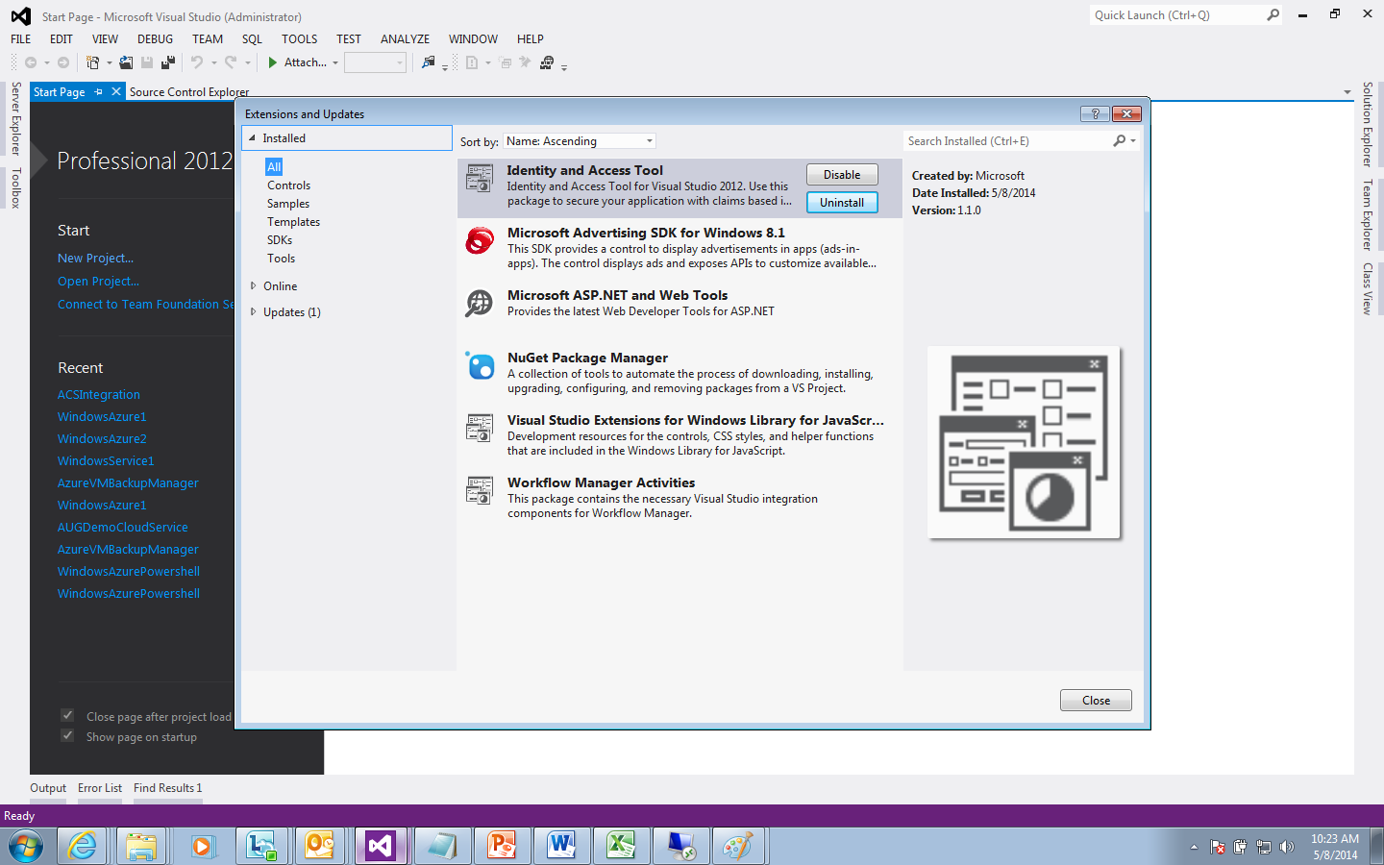Click the Windows Library for JavaScript icon

click(479, 428)
